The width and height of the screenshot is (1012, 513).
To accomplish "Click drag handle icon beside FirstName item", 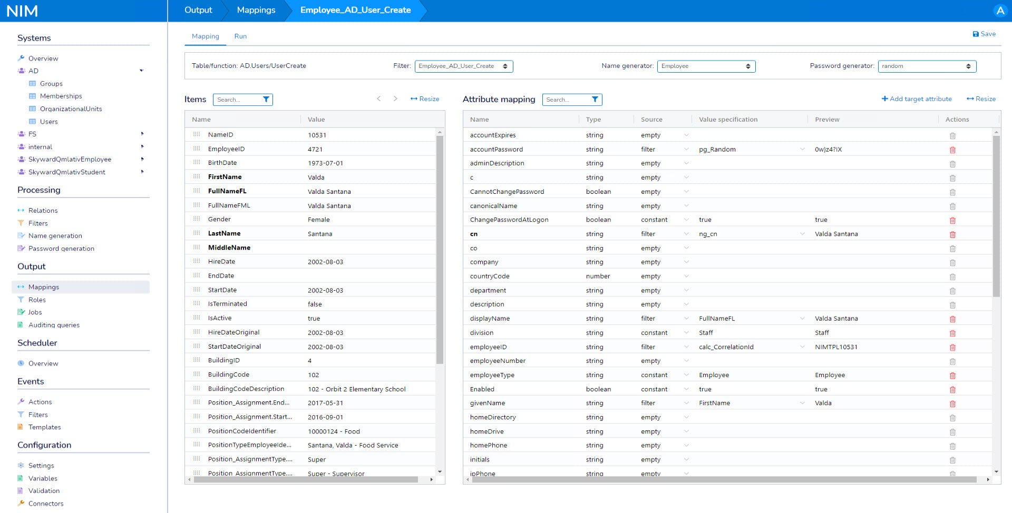I will (x=197, y=177).
